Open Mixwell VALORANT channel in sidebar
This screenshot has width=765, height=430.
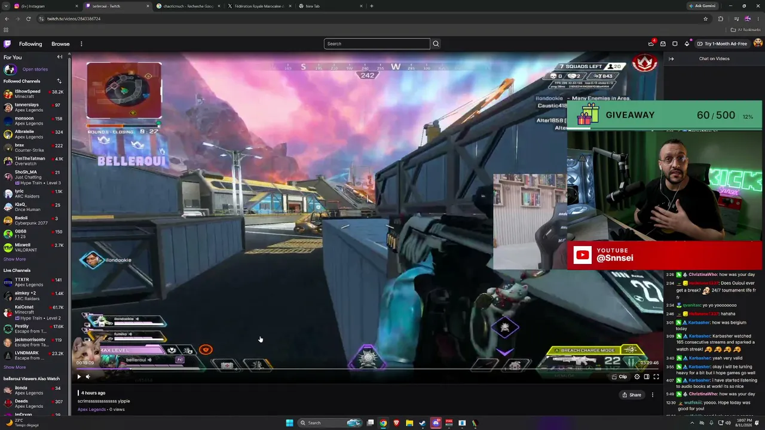click(34, 247)
